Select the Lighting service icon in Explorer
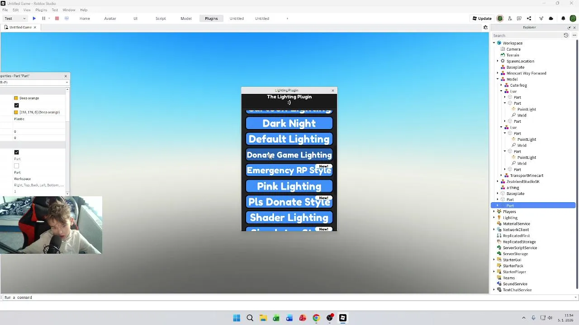 coord(499,218)
